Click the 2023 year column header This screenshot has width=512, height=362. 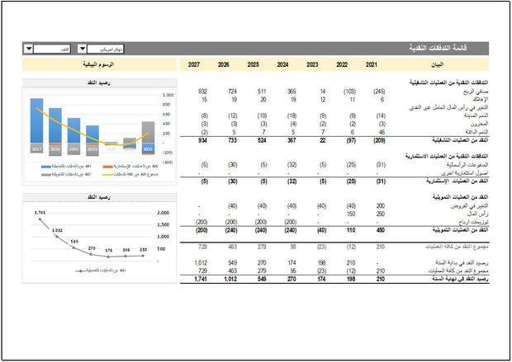[312, 64]
